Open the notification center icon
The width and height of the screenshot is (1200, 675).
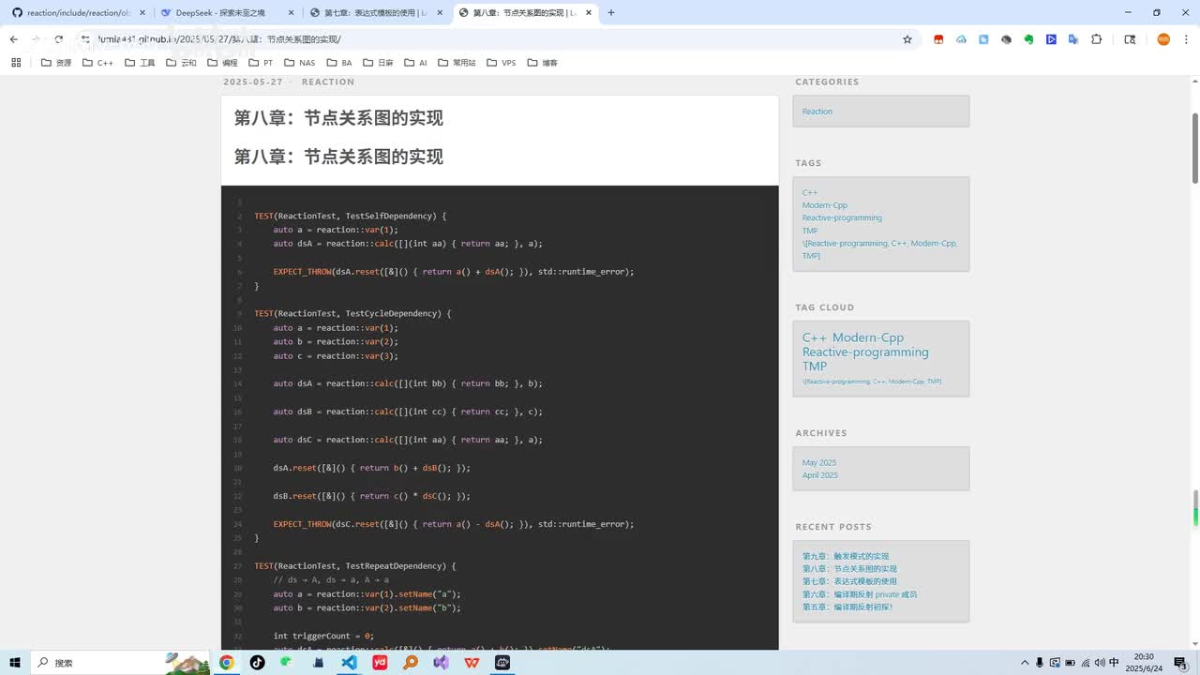(1180, 663)
